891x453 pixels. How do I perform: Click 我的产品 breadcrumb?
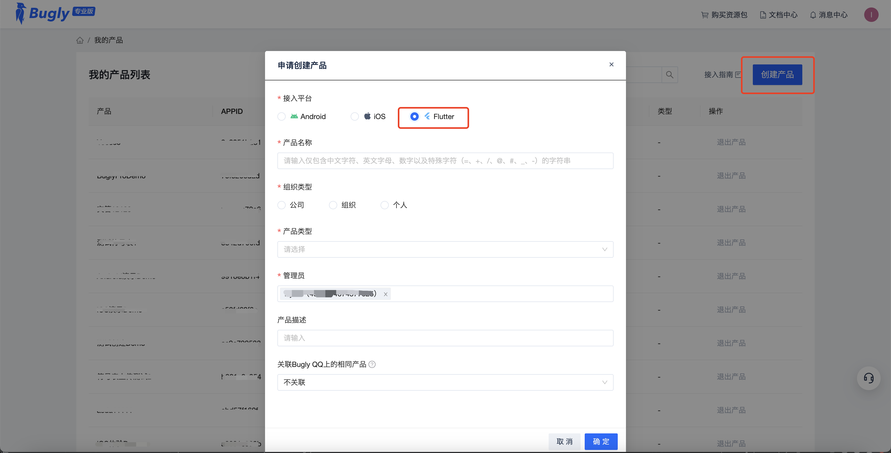point(108,40)
